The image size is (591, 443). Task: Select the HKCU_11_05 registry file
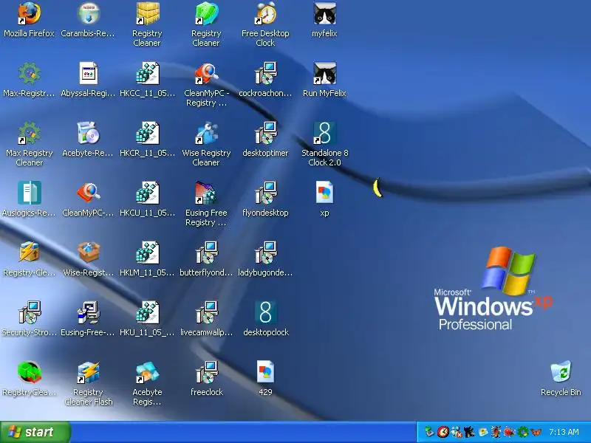[147, 193]
